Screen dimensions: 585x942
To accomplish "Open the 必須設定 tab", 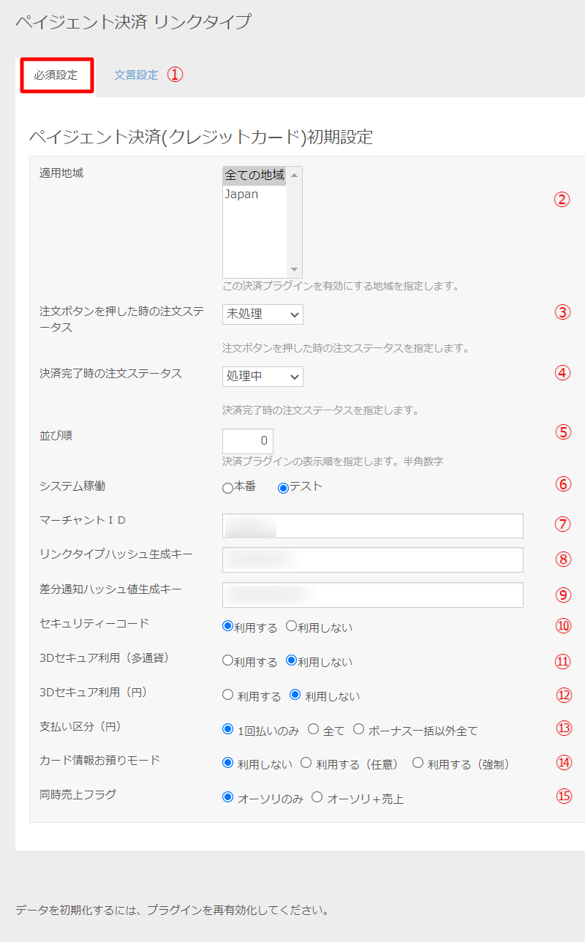I will point(56,75).
